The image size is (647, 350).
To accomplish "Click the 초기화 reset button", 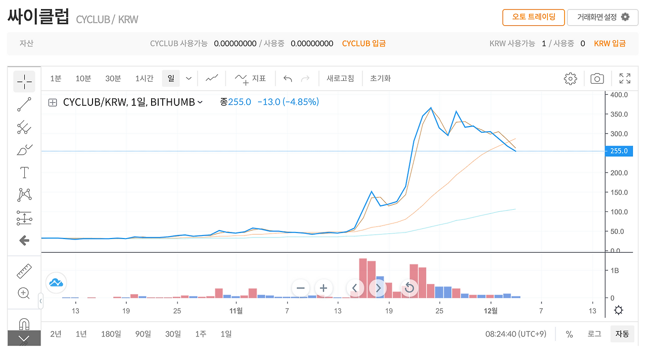I will point(380,78).
